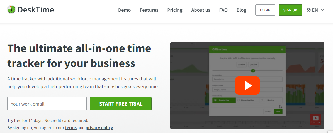
Task: Click the green SIGN UP button
Action: pyautogui.click(x=290, y=10)
